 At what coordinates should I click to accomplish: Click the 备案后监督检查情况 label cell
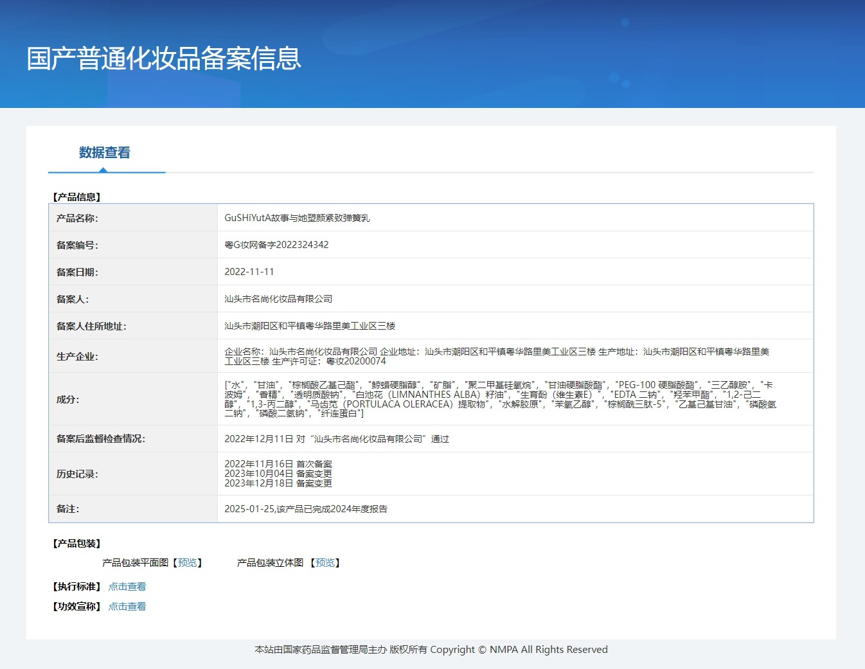point(134,439)
